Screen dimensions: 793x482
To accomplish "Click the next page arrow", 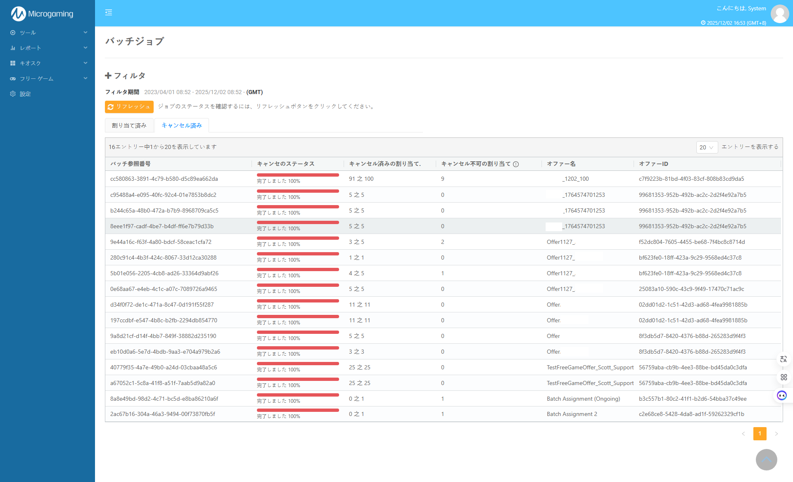I will 776,434.
